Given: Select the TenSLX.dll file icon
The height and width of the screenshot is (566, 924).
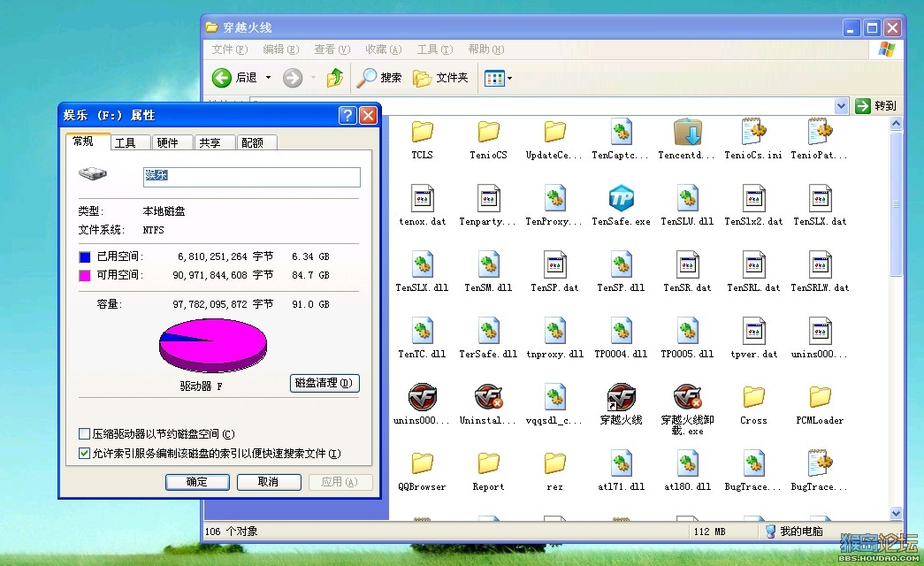Looking at the screenshot, I should pyautogui.click(x=422, y=264).
